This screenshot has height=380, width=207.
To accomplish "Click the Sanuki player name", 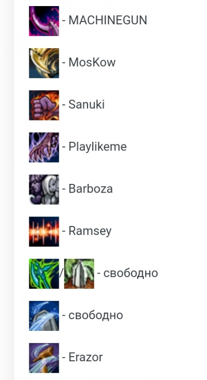I will [x=87, y=104].
